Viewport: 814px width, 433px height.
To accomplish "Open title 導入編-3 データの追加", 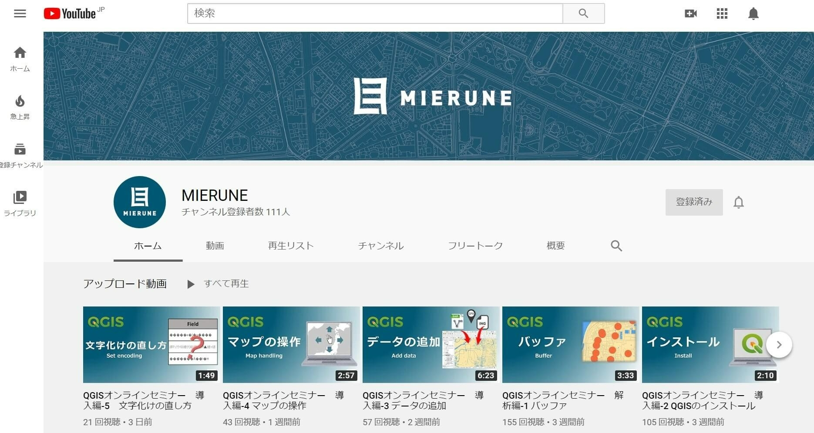I will tap(423, 400).
